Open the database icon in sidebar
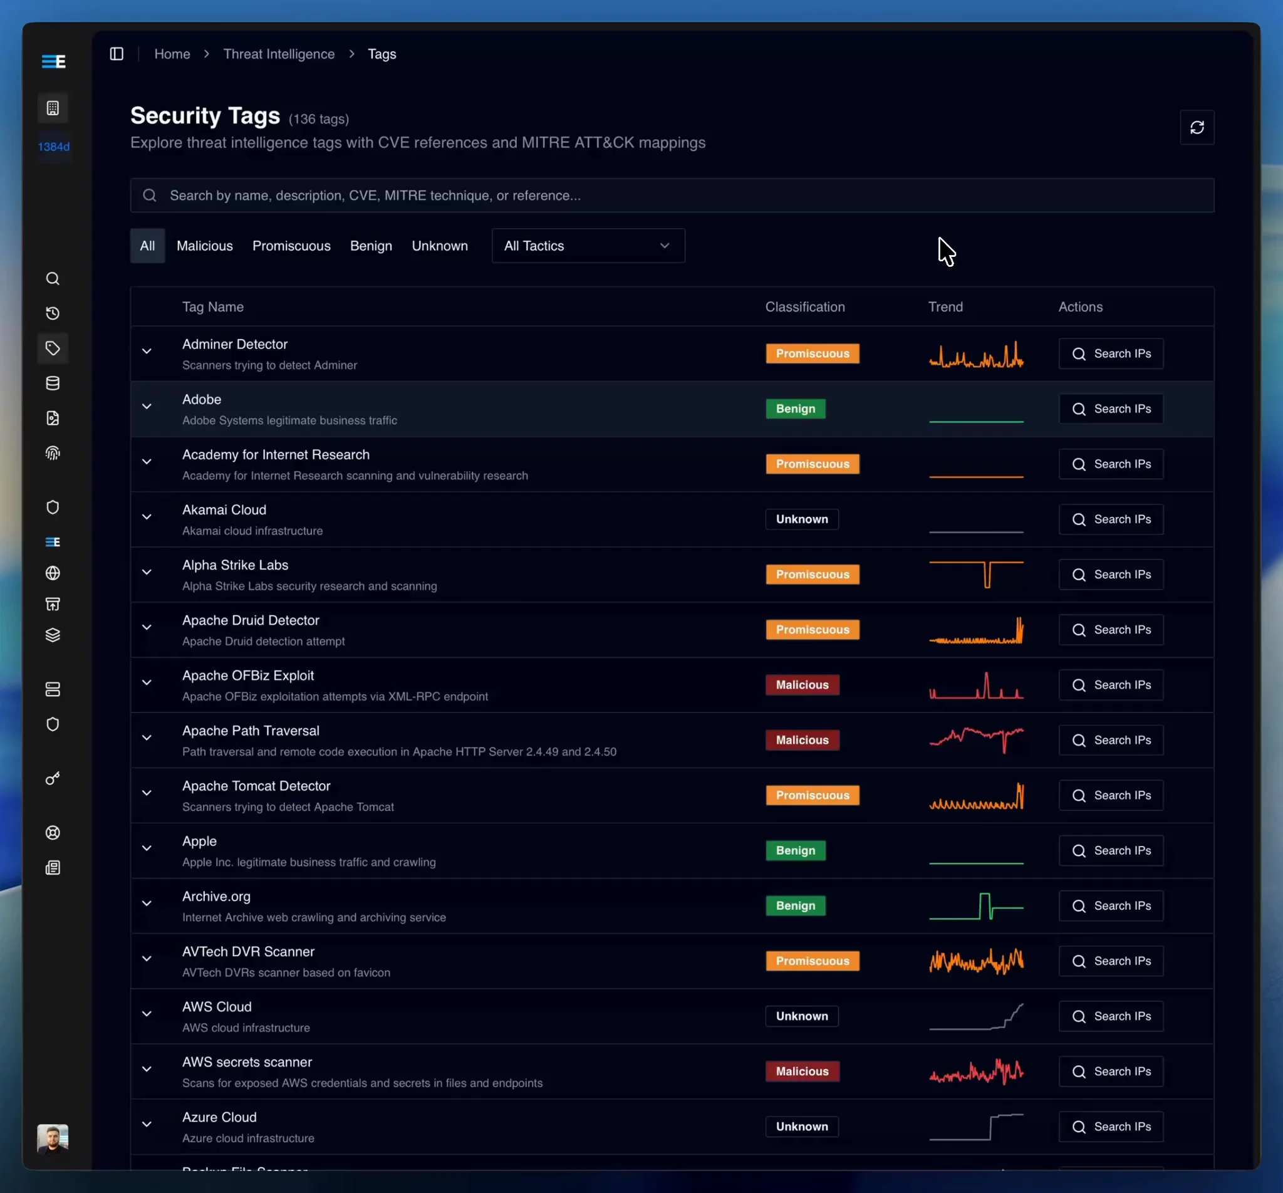This screenshot has height=1193, width=1283. (53, 383)
